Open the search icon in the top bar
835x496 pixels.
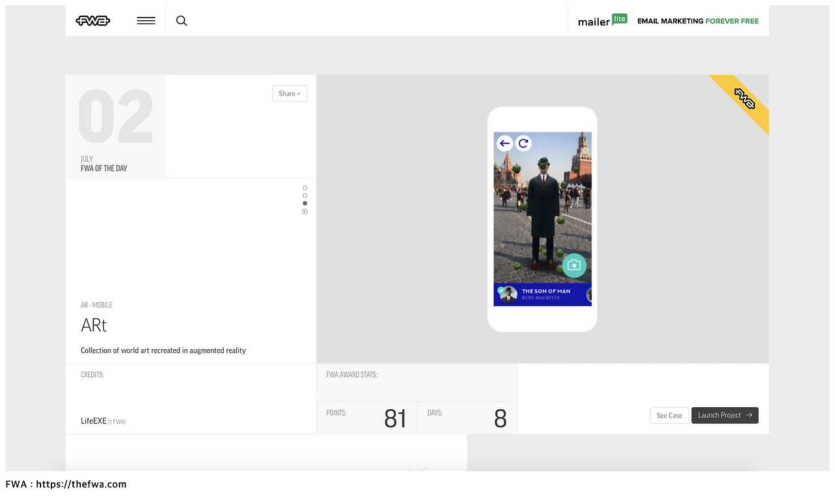tap(181, 20)
